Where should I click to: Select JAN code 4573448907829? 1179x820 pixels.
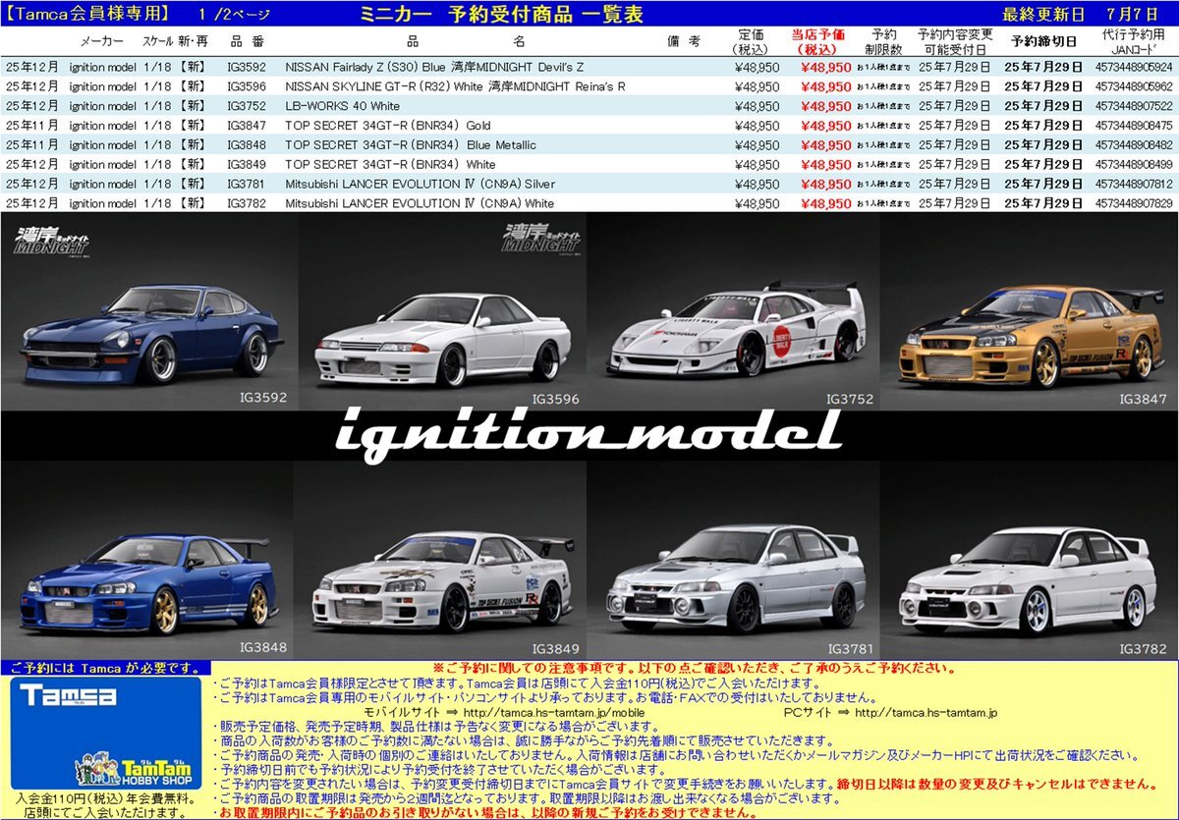click(x=1134, y=203)
